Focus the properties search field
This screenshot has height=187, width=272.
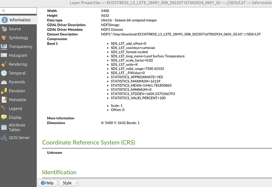click(18, 11)
